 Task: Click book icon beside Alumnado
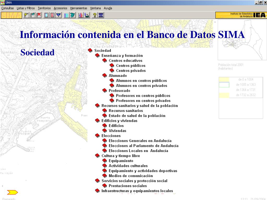pyautogui.click(x=105, y=76)
